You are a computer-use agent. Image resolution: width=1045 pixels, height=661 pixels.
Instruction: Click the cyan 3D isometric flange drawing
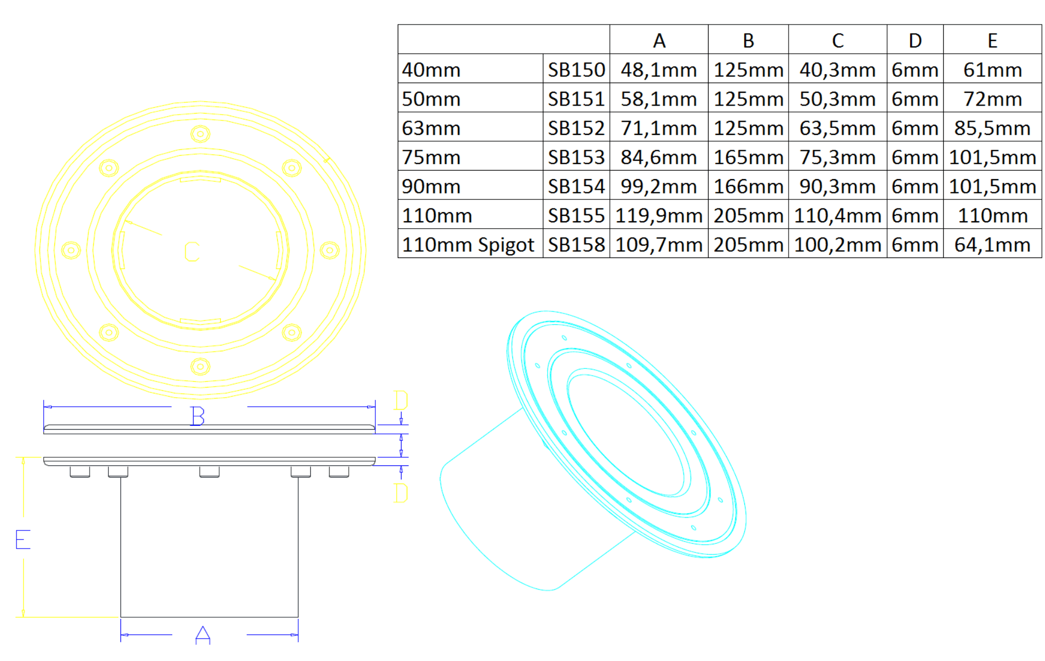pyautogui.click(x=593, y=450)
